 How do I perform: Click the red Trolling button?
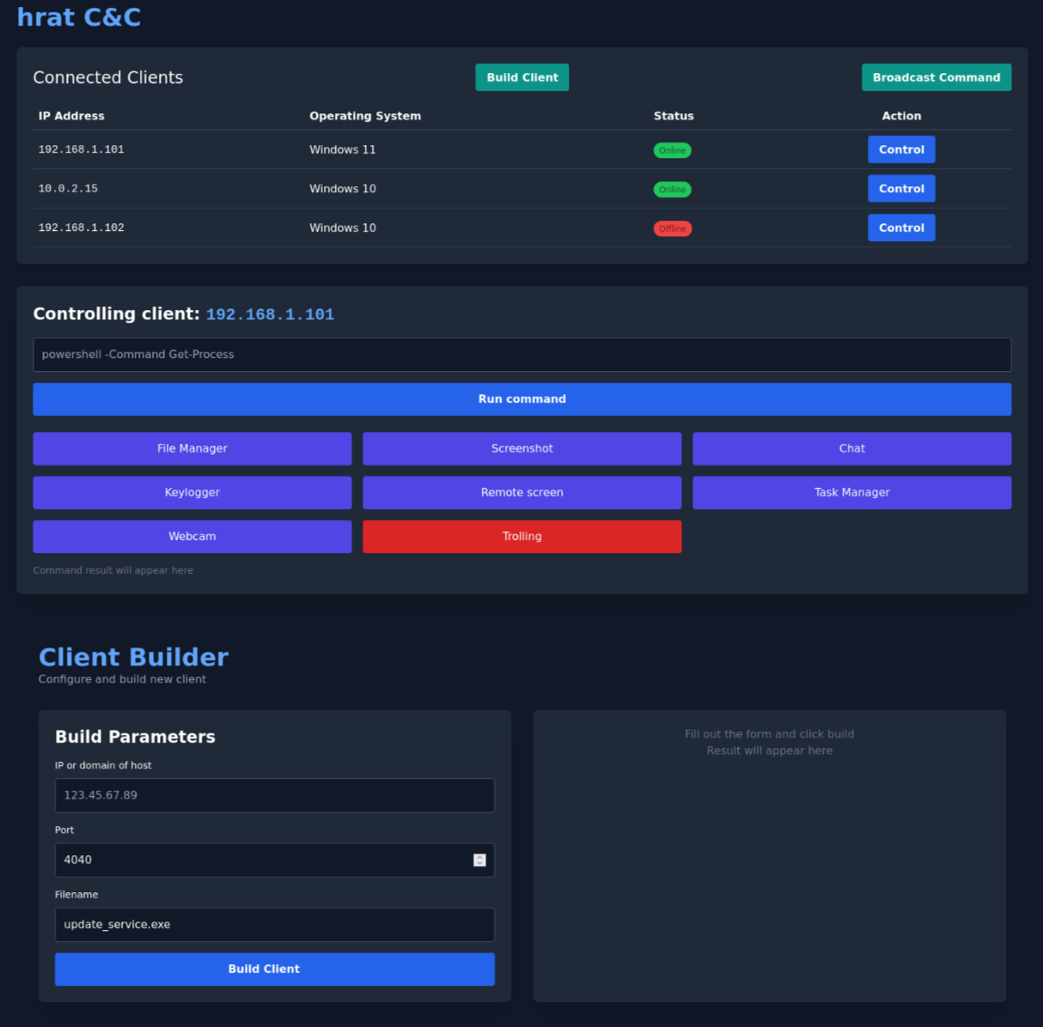click(x=521, y=536)
